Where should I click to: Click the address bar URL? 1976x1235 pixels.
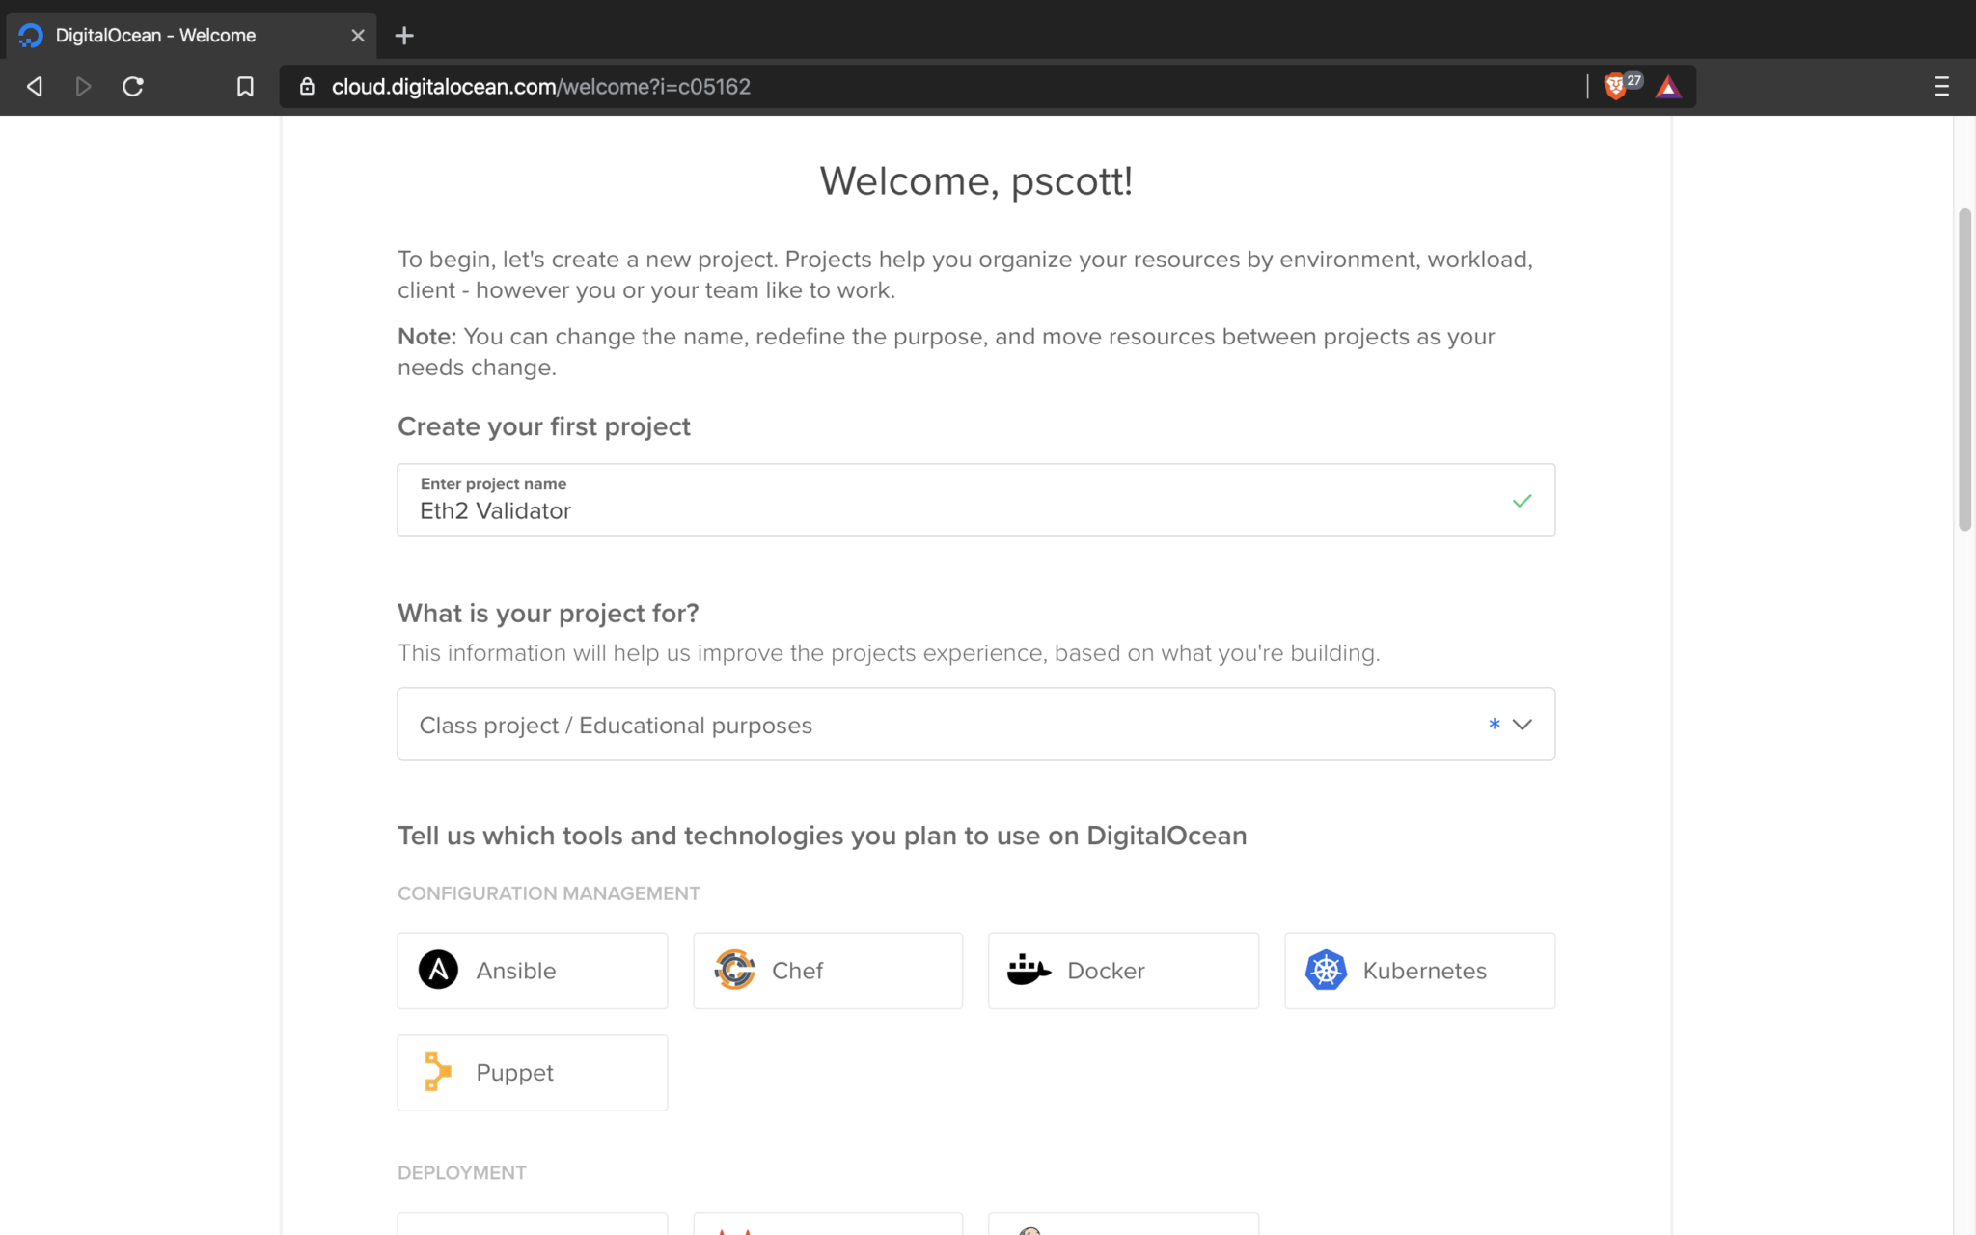coord(541,87)
